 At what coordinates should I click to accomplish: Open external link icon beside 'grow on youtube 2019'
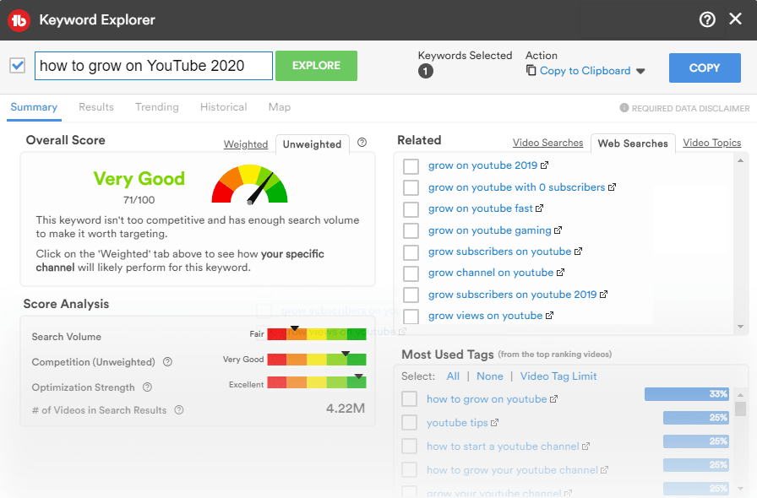tap(545, 165)
